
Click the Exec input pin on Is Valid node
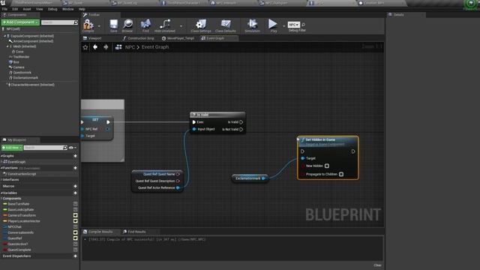point(193,122)
